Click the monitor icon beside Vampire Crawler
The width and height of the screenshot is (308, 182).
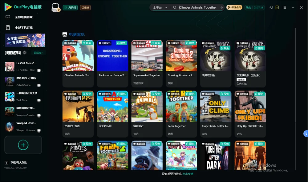[x=39, y=116]
